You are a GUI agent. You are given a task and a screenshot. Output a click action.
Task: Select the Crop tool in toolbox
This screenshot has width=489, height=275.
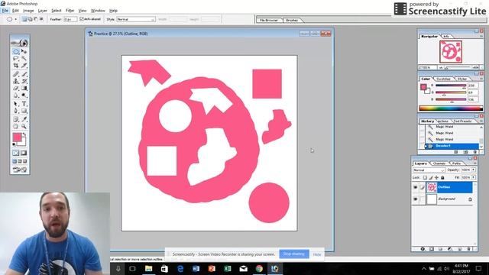click(16, 66)
